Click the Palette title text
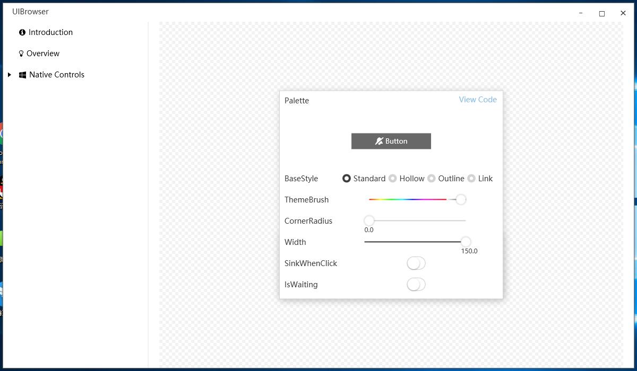Screen dimensions: 637x371 click(297, 101)
